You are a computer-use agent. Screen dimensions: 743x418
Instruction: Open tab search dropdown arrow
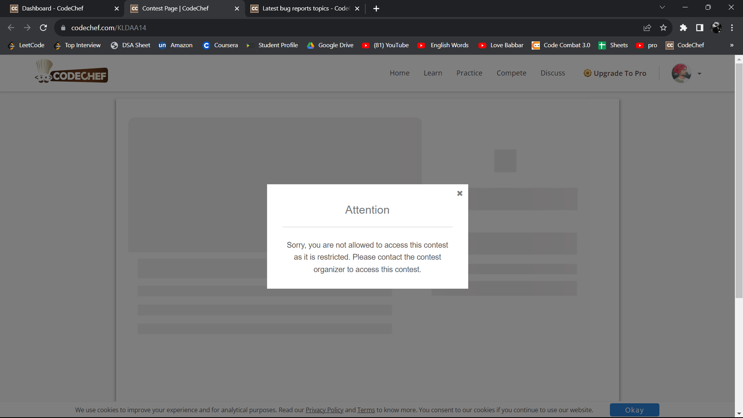(x=662, y=7)
